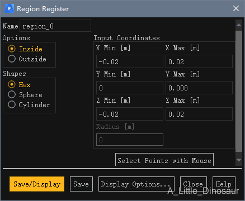Click the Select Points with Mouse button
Screen dimensions: 245x201
(x=164, y=160)
